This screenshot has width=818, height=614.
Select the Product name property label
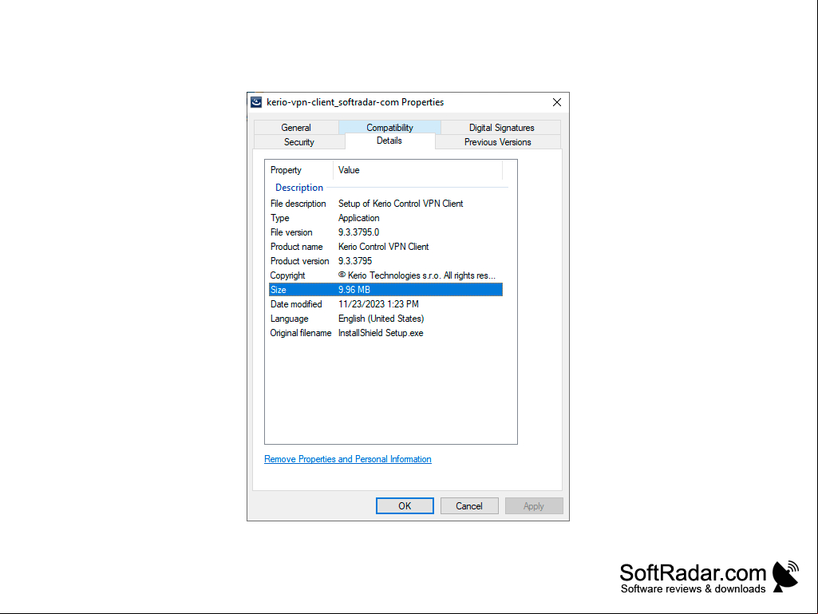296,247
